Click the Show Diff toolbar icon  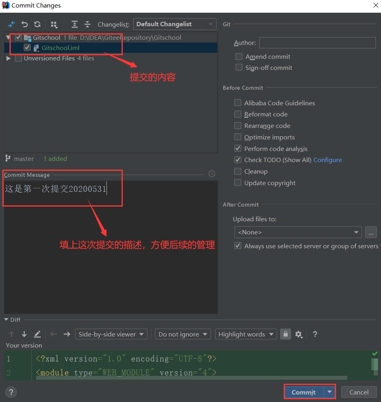pos(12,24)
